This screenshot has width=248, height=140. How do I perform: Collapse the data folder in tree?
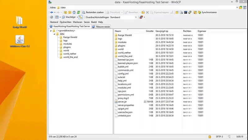[x=54, y=34]
